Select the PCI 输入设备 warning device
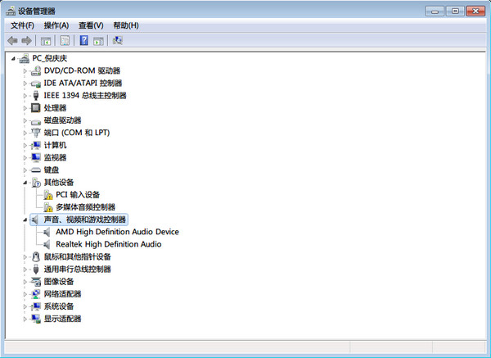The image size is (491, 358). click(77, 195)
